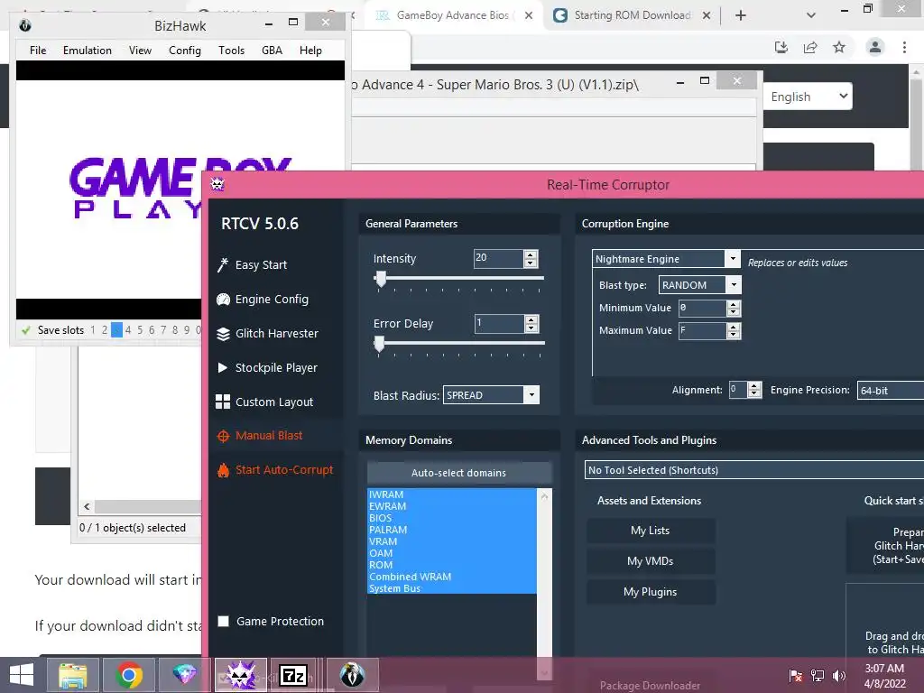This screenshot has height=693, width=924.
Task: Open Blast type RANDOM dropdown
Action: [734, 285]
